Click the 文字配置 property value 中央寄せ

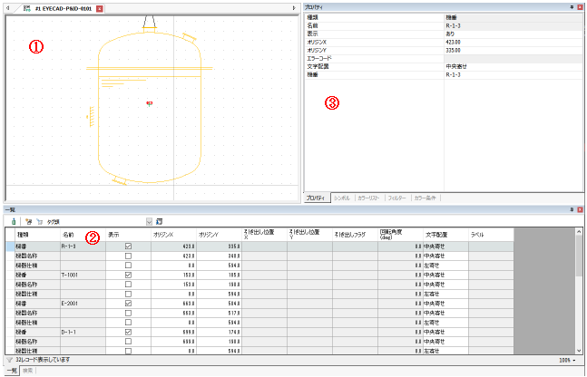point(514,66)
